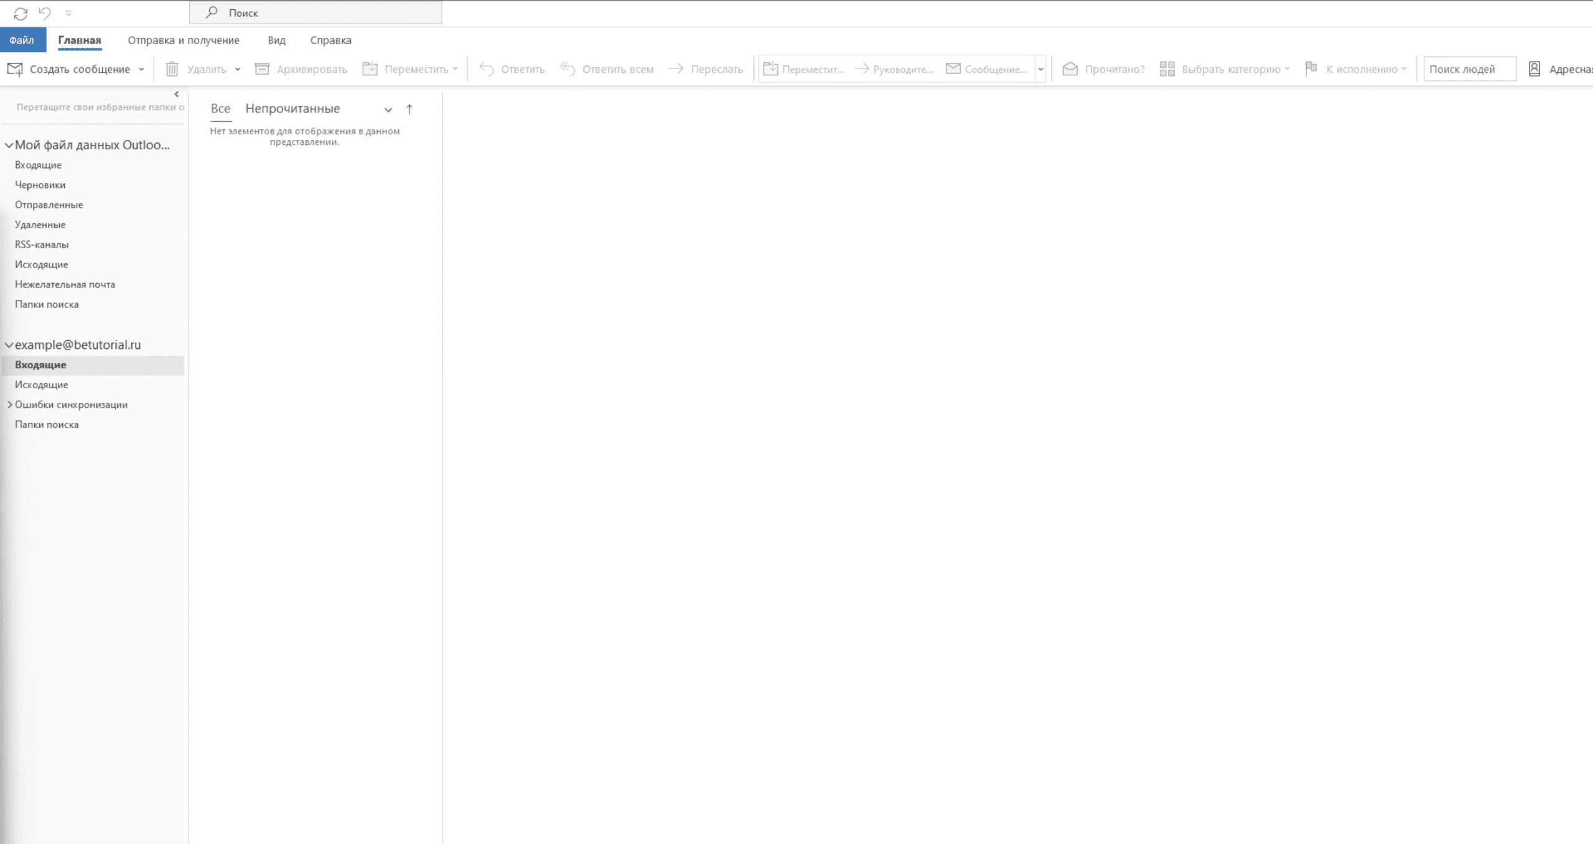Click the Delete trash can icon

[x=172, y=69]
